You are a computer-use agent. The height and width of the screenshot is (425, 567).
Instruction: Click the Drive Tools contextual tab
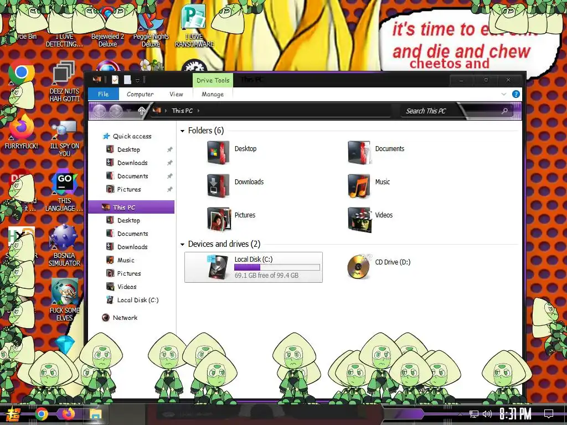pos(213,80)
